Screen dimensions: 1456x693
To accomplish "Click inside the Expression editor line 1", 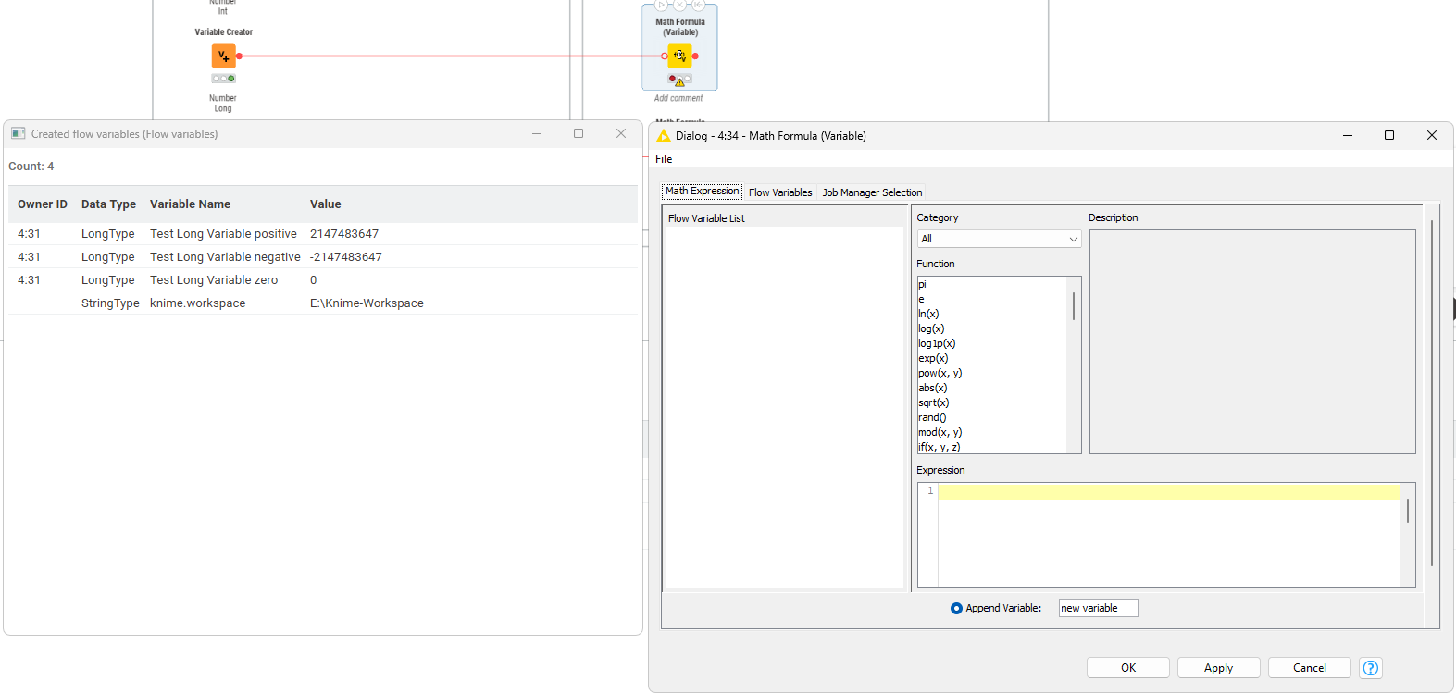I will coord(1166,491).
